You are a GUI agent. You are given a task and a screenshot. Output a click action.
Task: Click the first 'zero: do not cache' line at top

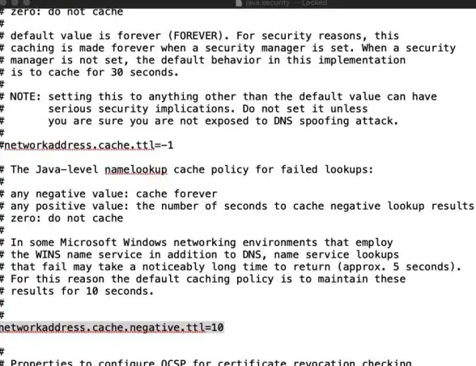point(62,12)
